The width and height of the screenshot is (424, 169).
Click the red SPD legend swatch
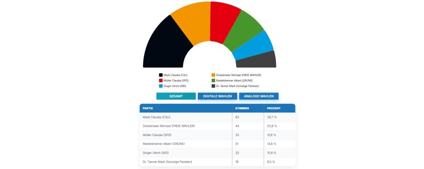(161, 80)
